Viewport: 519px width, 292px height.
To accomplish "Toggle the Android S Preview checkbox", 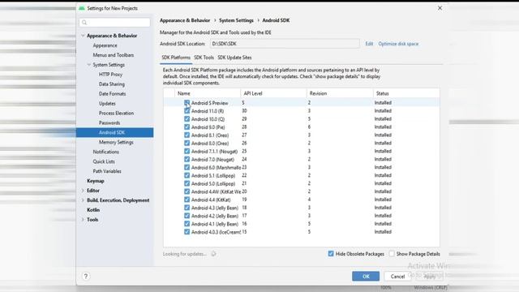I will (x=187, y=103).
